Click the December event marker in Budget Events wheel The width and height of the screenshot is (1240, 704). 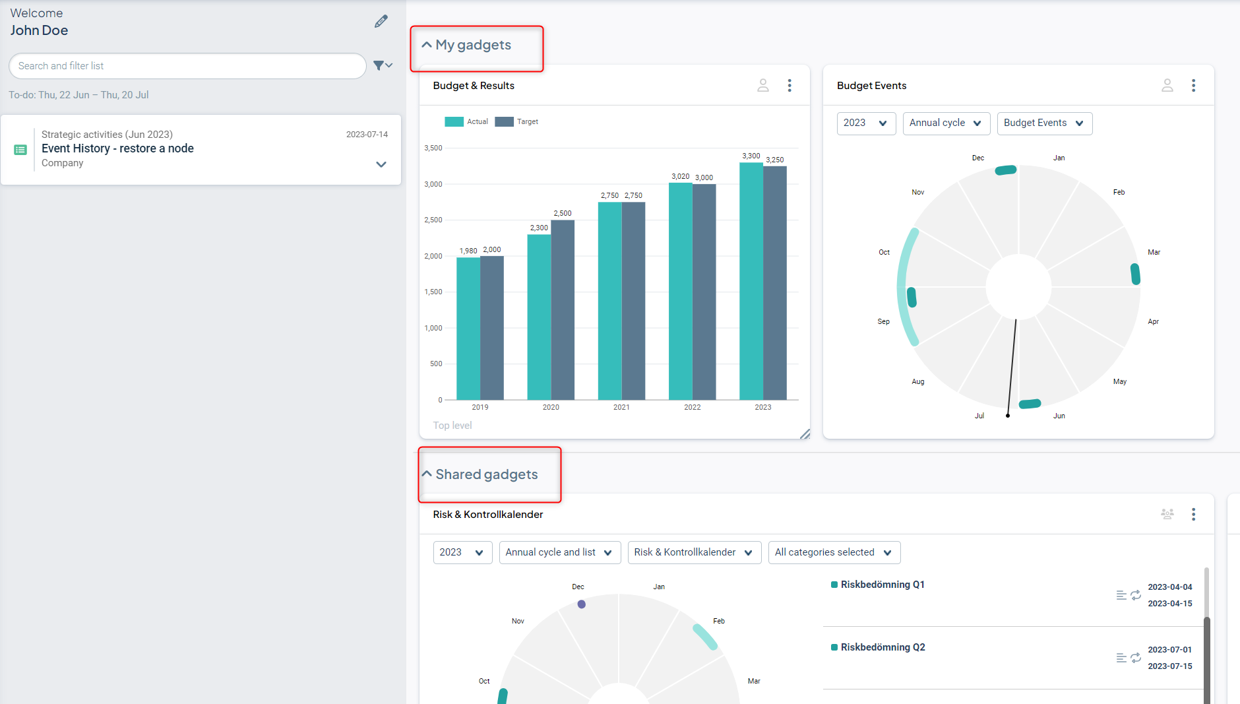(1006, 170)
